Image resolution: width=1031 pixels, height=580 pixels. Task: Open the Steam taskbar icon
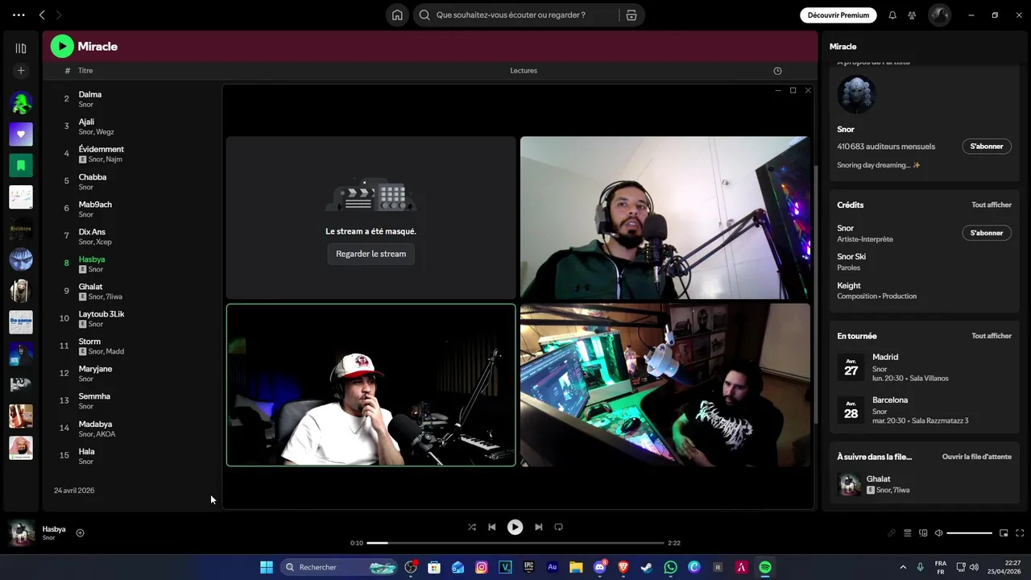[646, 567]
